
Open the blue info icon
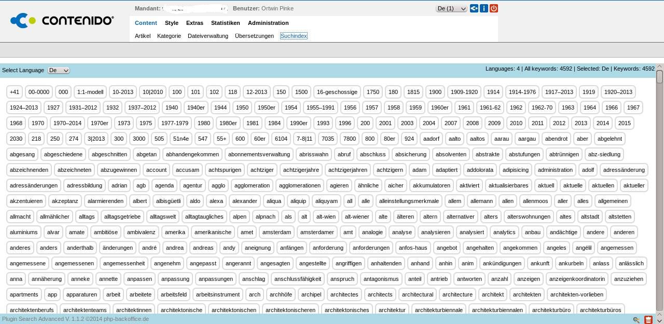[x=483, y=8]
